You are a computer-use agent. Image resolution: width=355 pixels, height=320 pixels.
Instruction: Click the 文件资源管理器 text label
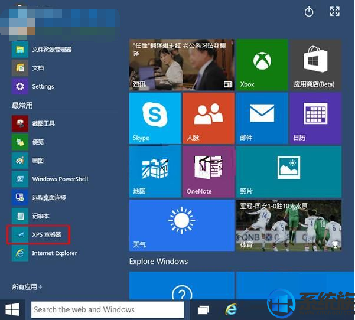[x=52, y=50]
